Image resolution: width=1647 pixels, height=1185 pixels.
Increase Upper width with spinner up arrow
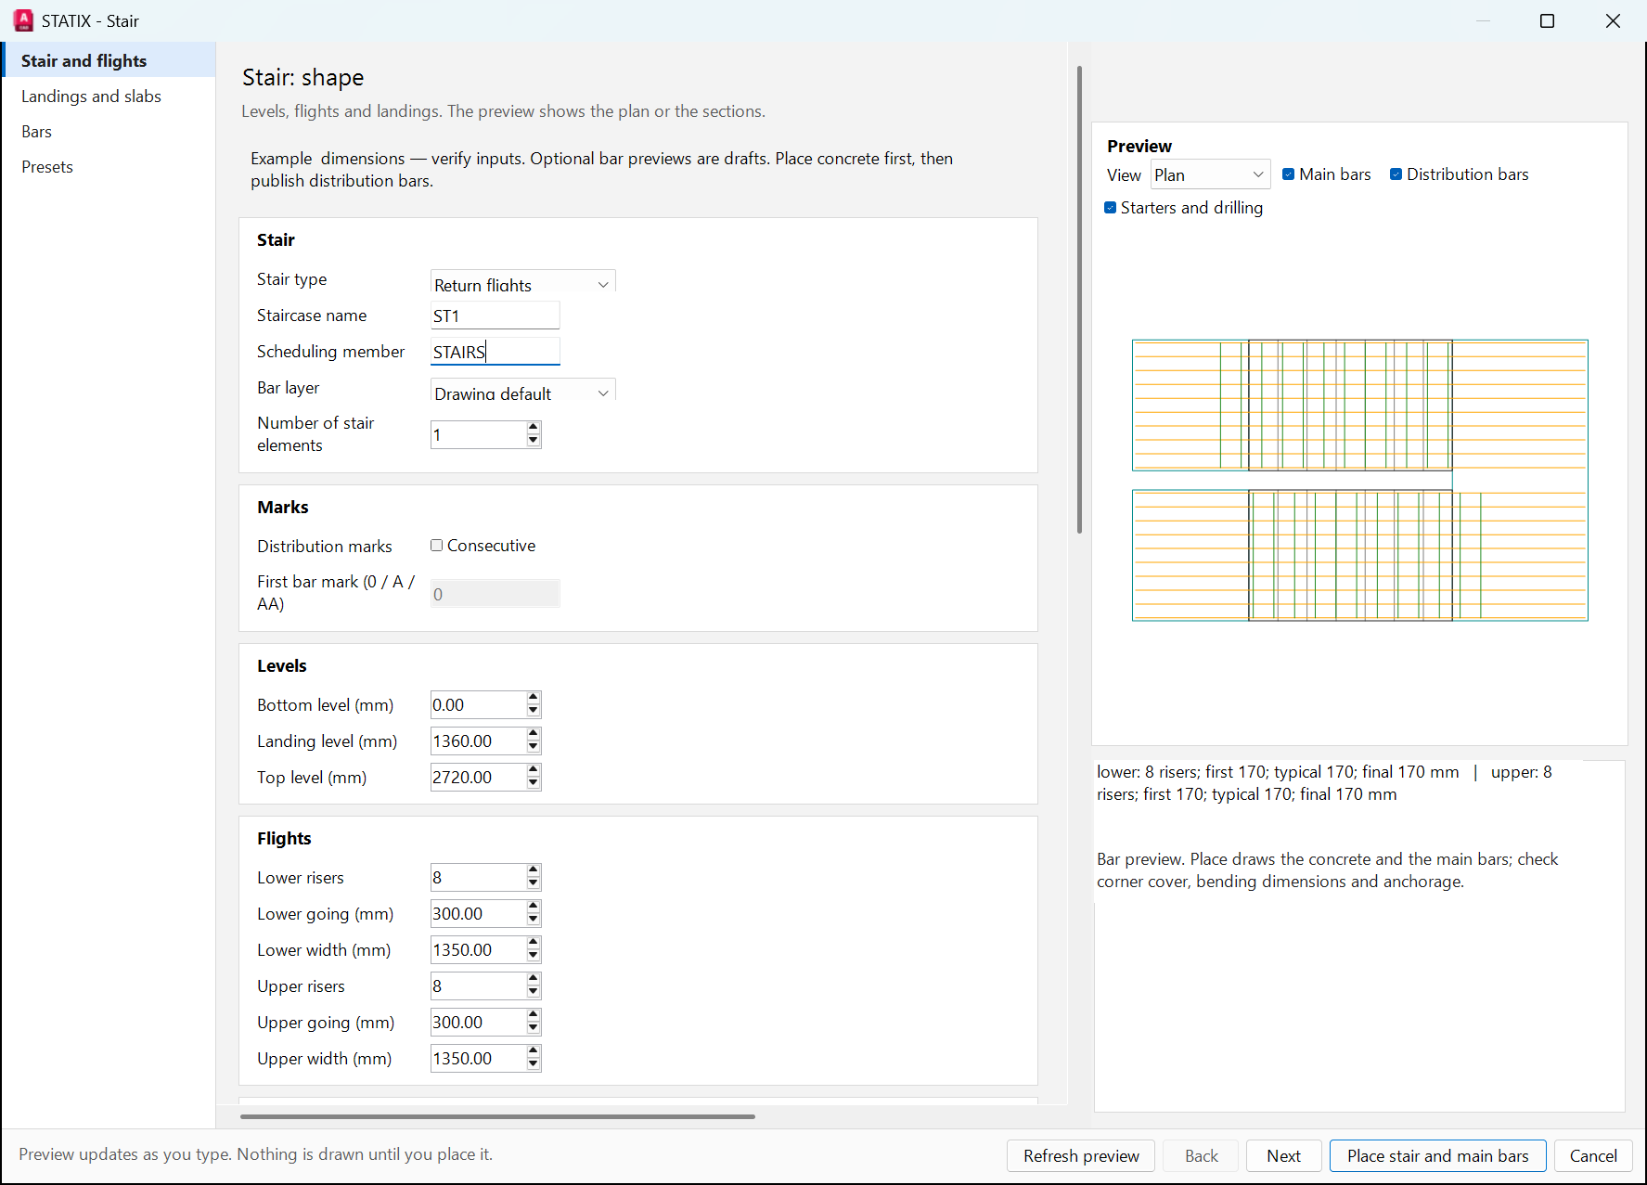tap(534, 1051)
